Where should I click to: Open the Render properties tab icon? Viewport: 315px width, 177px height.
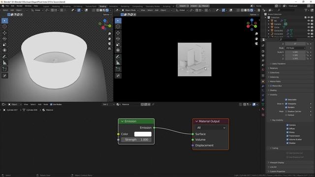click(263, 51)
